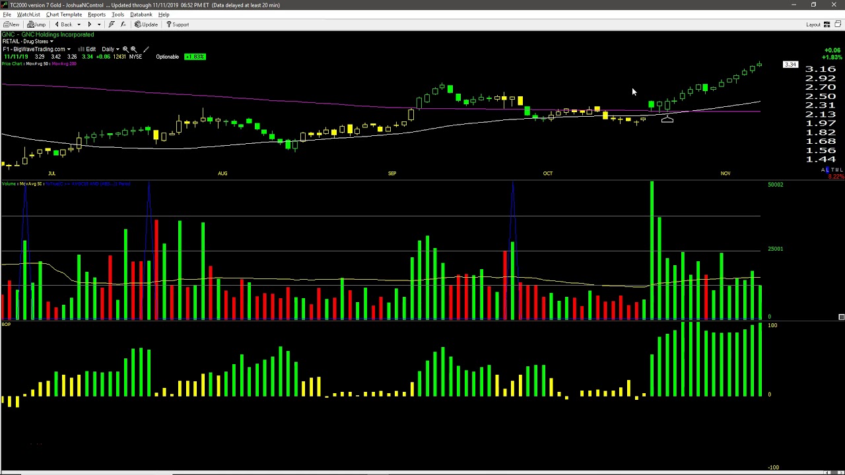The width and height of the screenshot is (845, 475).
Task: Open the Layout label in toolbar
Action: [x=813, y=24]
